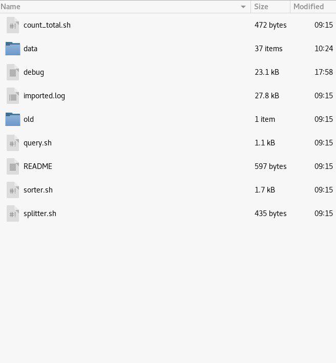
Task: Toggle sort order arrow in Name column
Action: click(243, 7)
